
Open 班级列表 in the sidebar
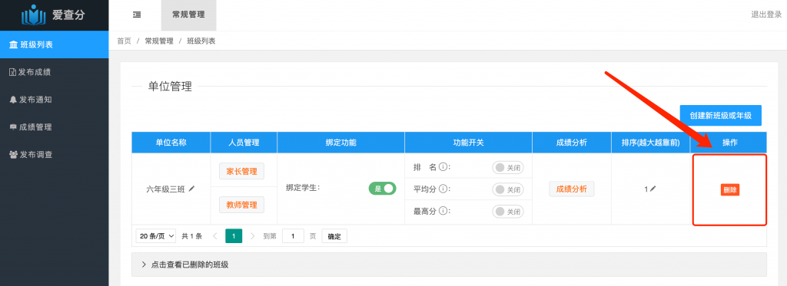click(x=55, y=44)
